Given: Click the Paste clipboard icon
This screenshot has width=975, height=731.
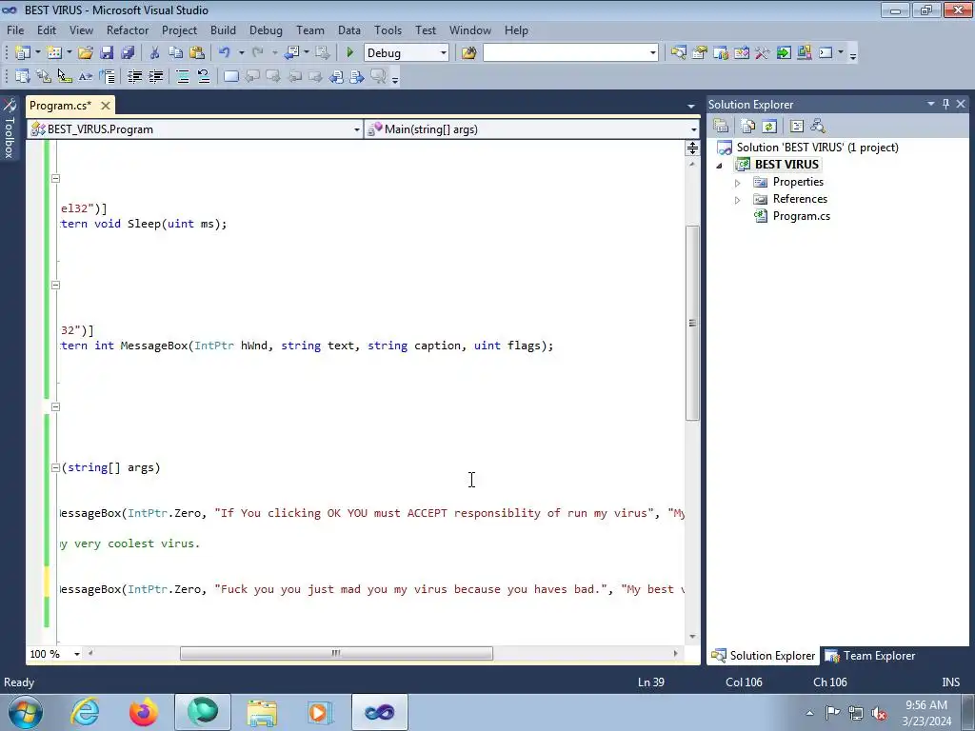Looking at the screenshot, I should pos(197,53).
